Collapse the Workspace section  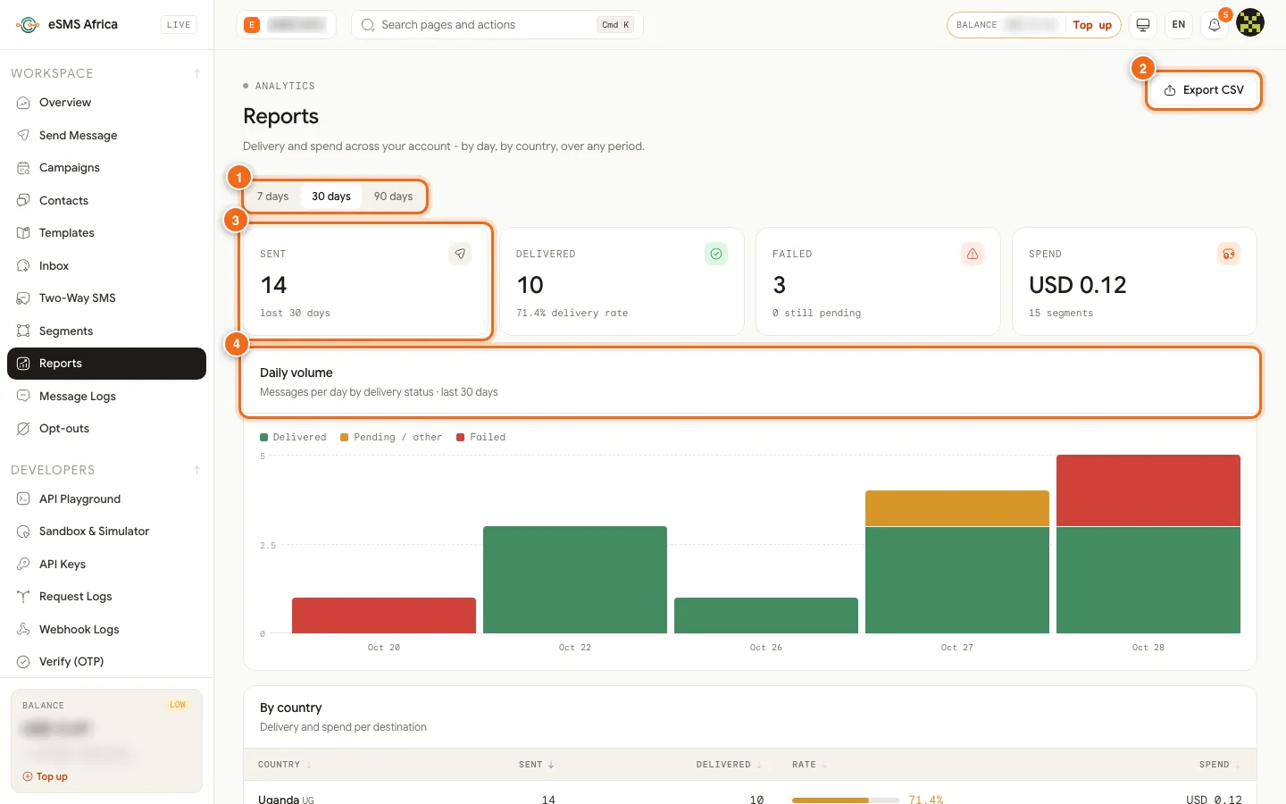pyautogui.click(x=196, y=73)
